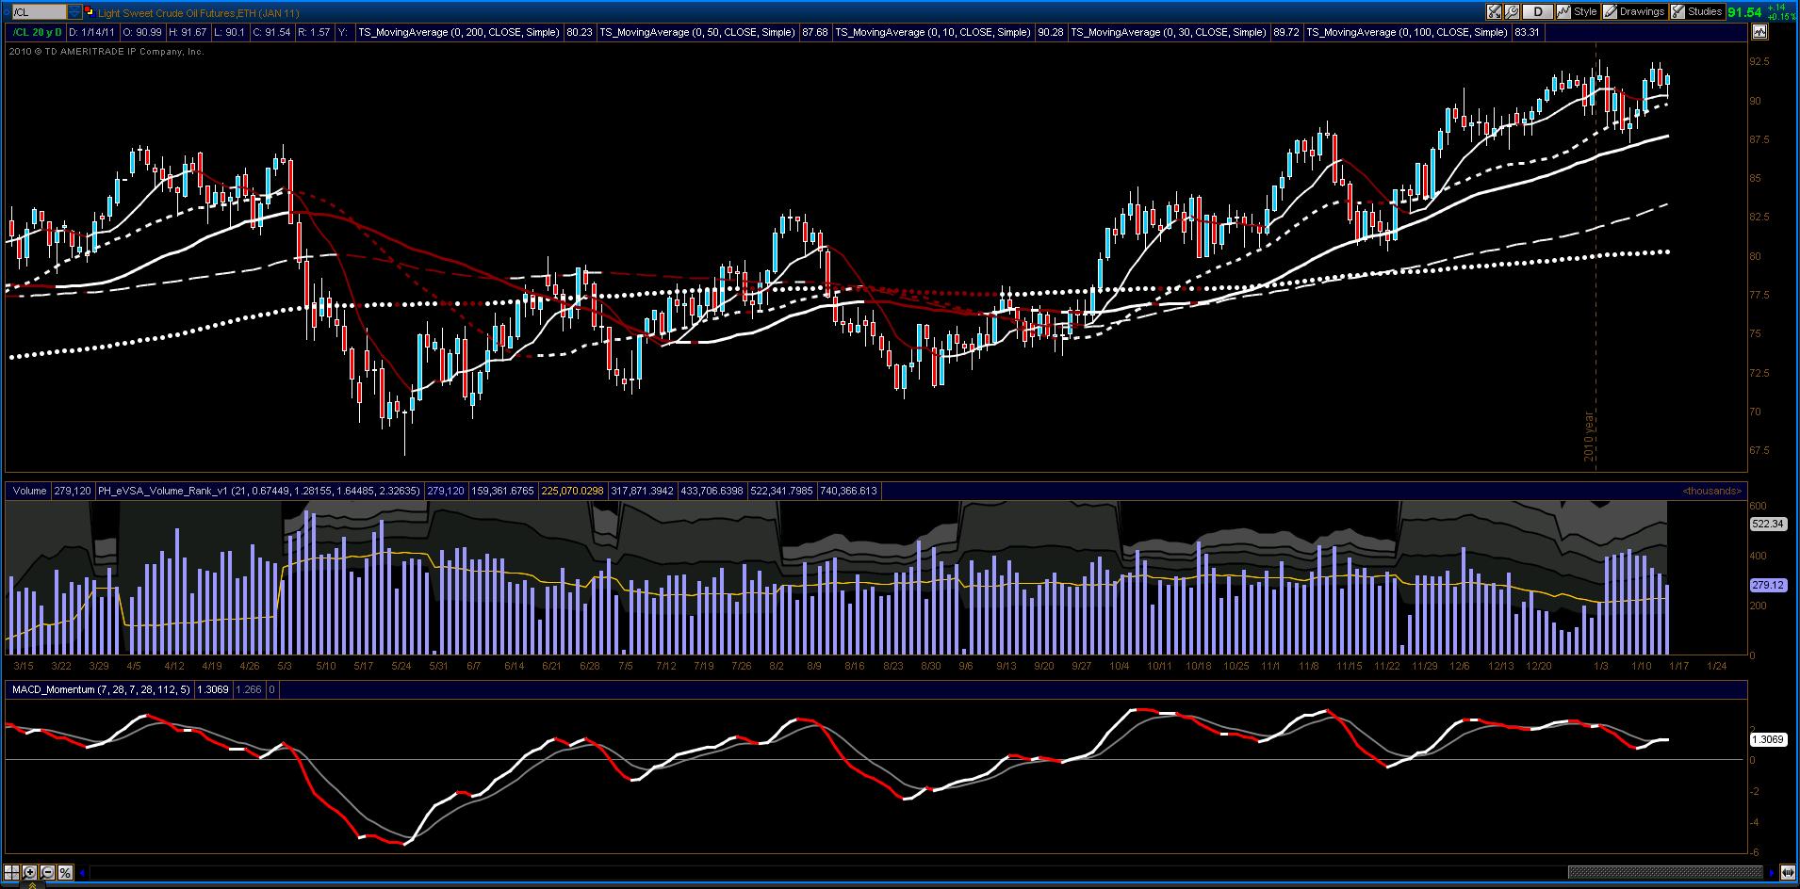
Task: Click the /CL symbol input field
Action: tap(38, 12)
